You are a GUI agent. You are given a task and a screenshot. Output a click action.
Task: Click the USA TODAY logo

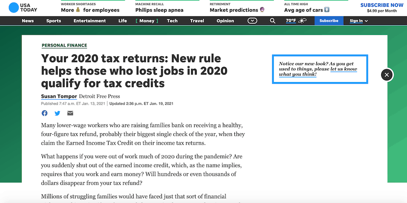pos(23,8)
